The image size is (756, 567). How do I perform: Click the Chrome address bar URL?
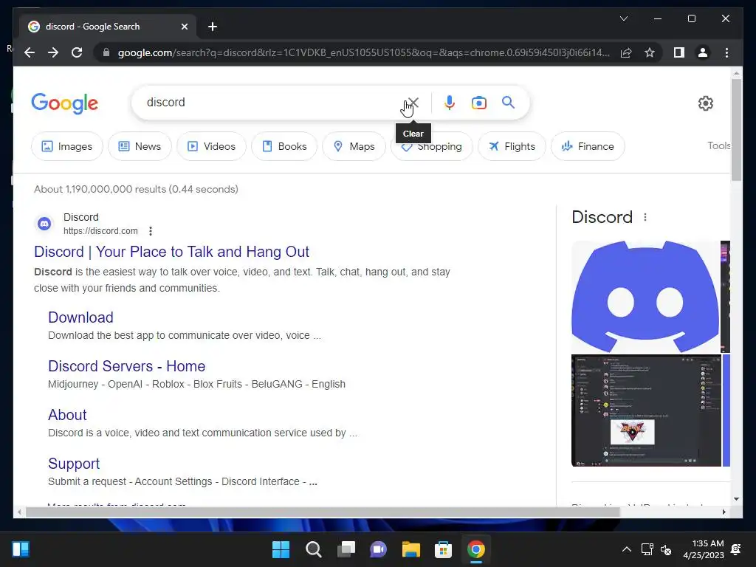coord(363,52)
